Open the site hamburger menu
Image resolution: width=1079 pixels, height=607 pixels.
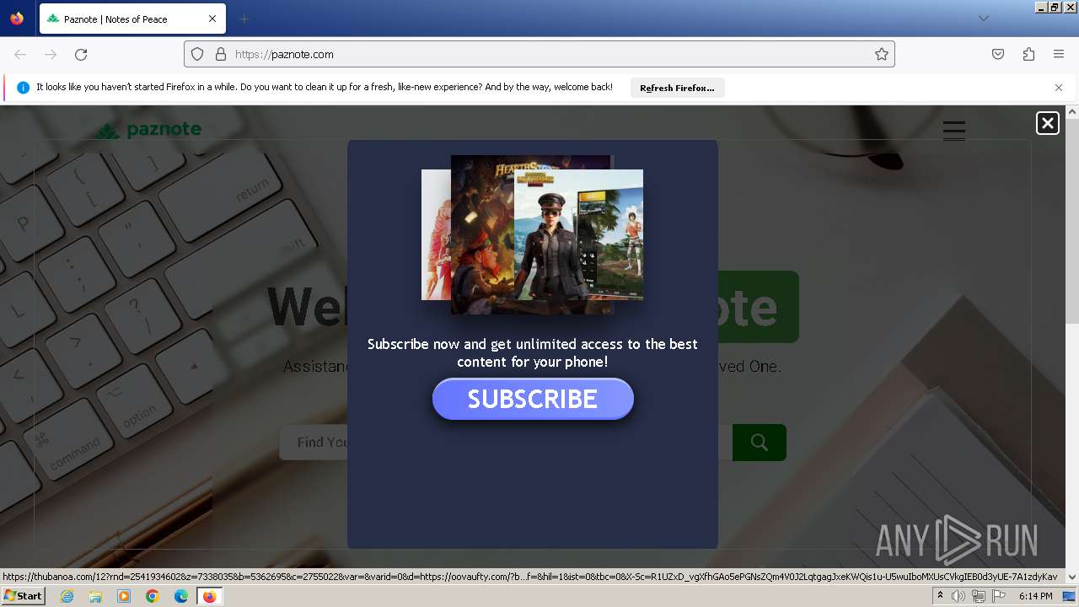(954, 130)
